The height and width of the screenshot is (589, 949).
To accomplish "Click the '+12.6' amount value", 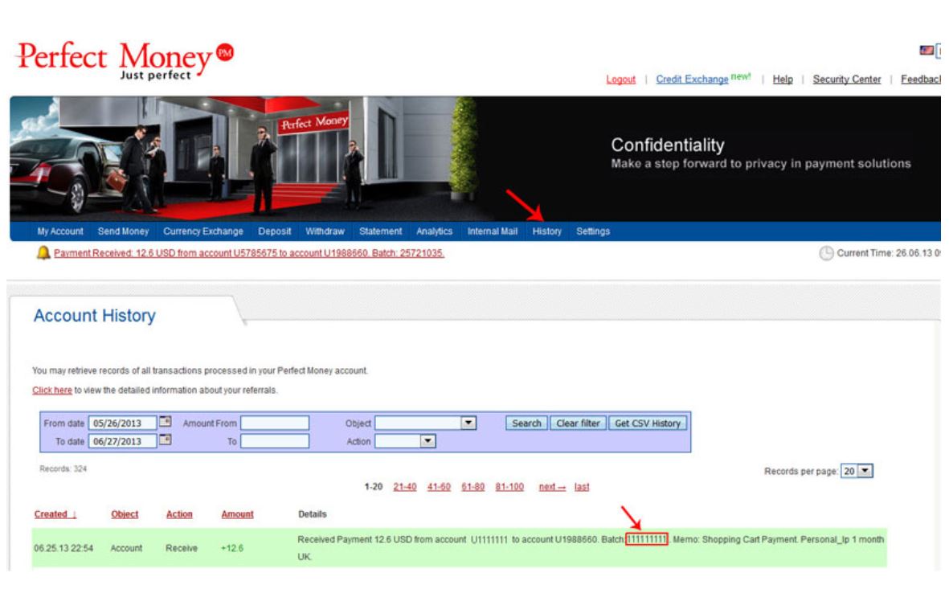I will pos(231,549).
